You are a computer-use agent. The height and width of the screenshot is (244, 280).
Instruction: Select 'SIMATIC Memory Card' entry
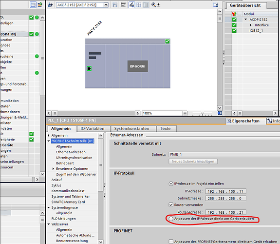pyautogui.click(x=68, y=202)
